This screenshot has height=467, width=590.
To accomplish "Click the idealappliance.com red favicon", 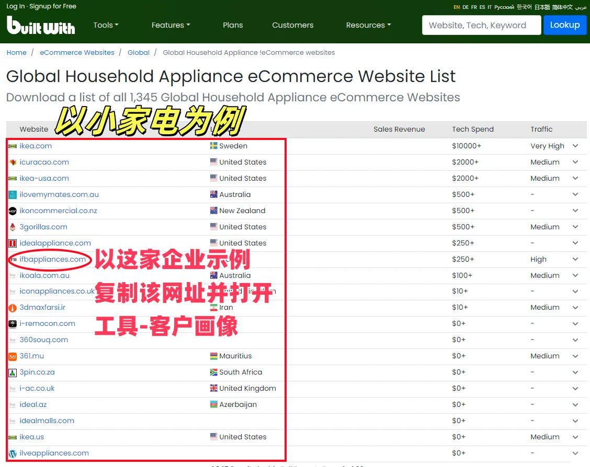I will 13,243.
